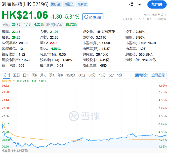Switch to the 五日 chart tab
This screenshot has height=153, width=170.
(x=16, y=75)
